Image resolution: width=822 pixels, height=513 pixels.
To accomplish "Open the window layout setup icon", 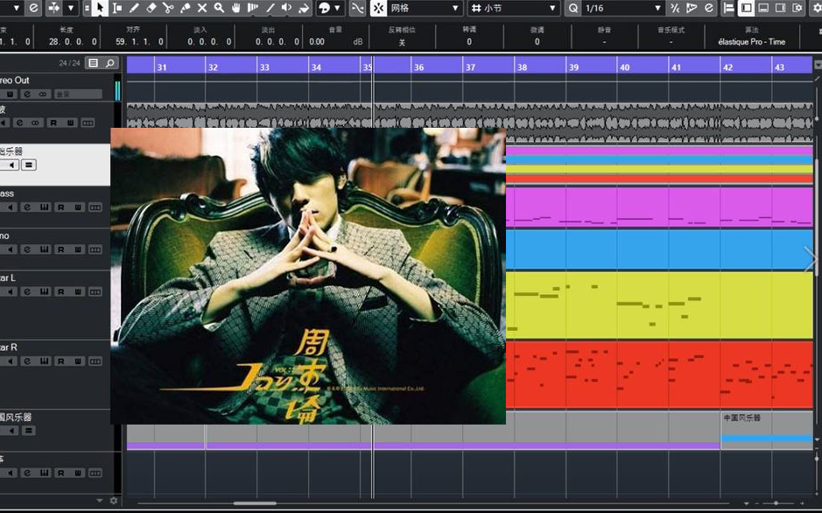I will [x=797, y=8].
